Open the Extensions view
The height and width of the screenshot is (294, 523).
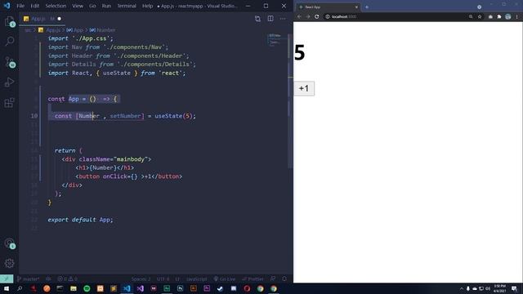point(10,102)
